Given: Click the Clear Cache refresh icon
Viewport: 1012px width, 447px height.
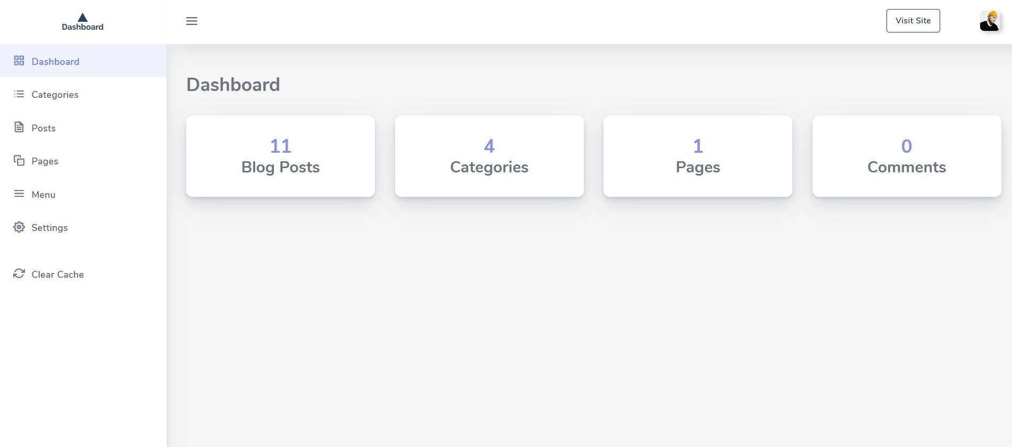Looking at the screenshot, I should click(x=19, y=274).
